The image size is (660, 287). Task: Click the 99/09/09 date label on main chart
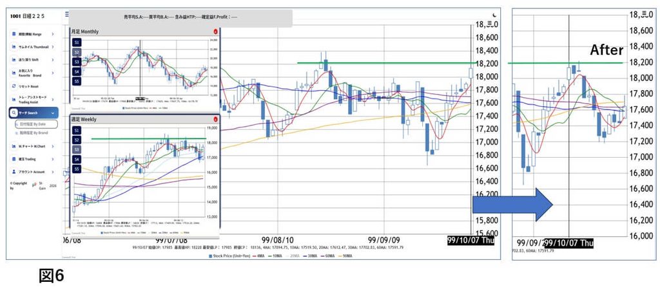pos(384,241)
